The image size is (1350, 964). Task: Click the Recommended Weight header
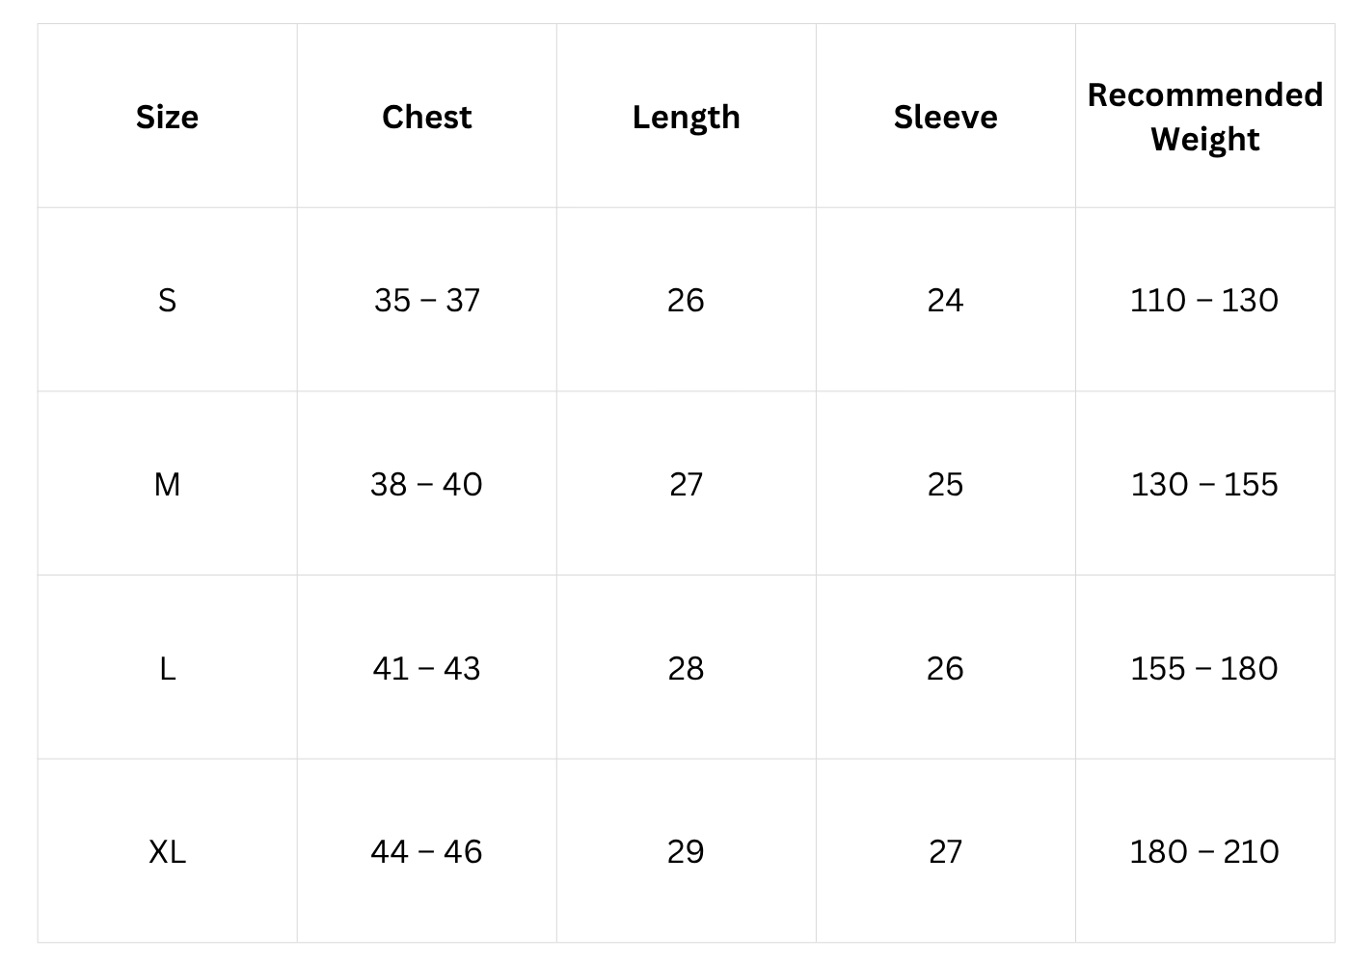tap(1204, 117)
